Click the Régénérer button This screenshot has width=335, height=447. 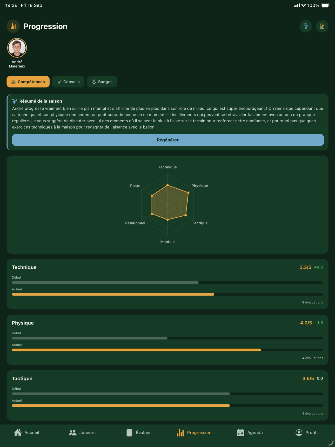click(168, 140)
